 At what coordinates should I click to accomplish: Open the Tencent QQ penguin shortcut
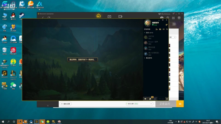[13, 16]
